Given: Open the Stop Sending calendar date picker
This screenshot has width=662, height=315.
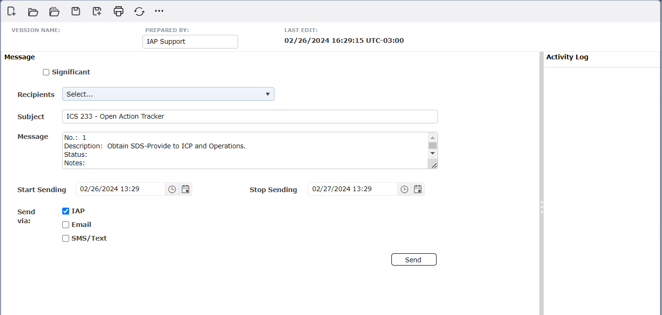Looking at the screenshot, I should [418, 189].
